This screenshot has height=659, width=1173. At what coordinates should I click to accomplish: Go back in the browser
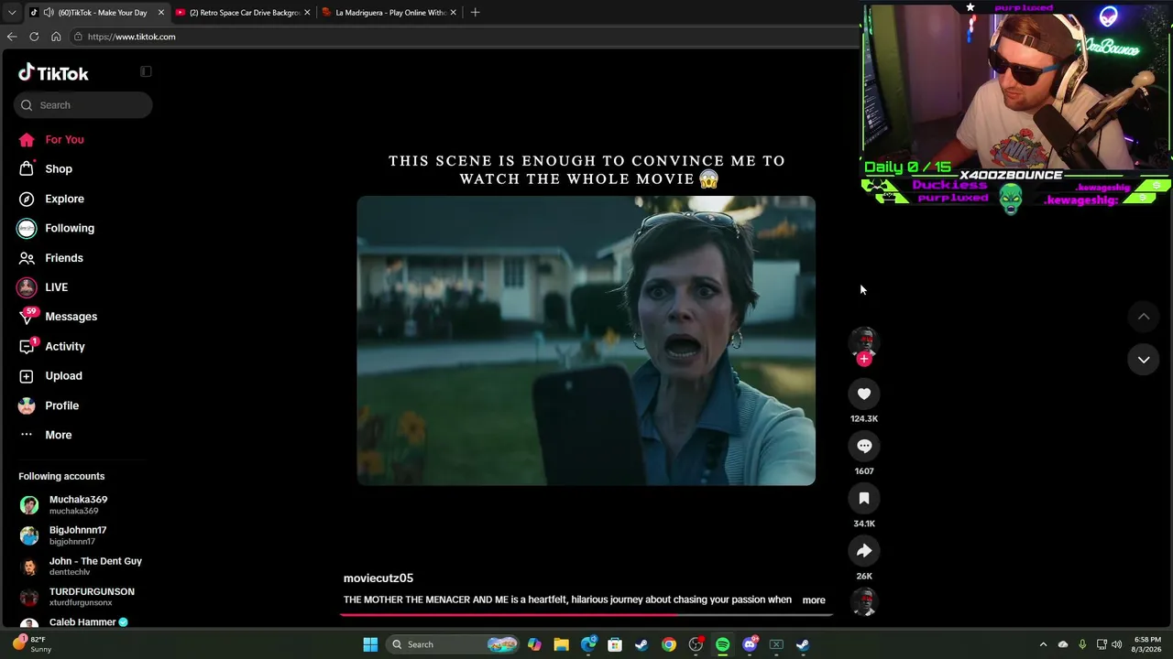[x=12, y=37]
